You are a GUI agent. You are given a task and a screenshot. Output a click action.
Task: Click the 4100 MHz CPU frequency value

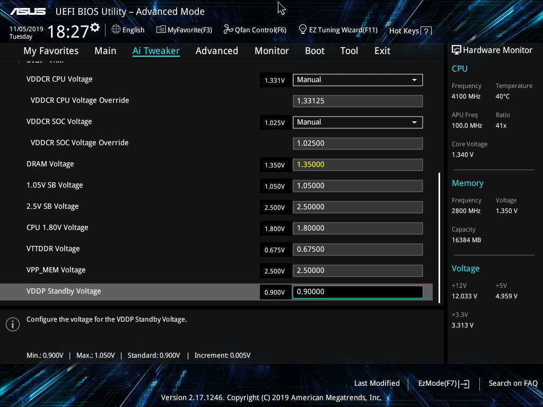point(466,96)
